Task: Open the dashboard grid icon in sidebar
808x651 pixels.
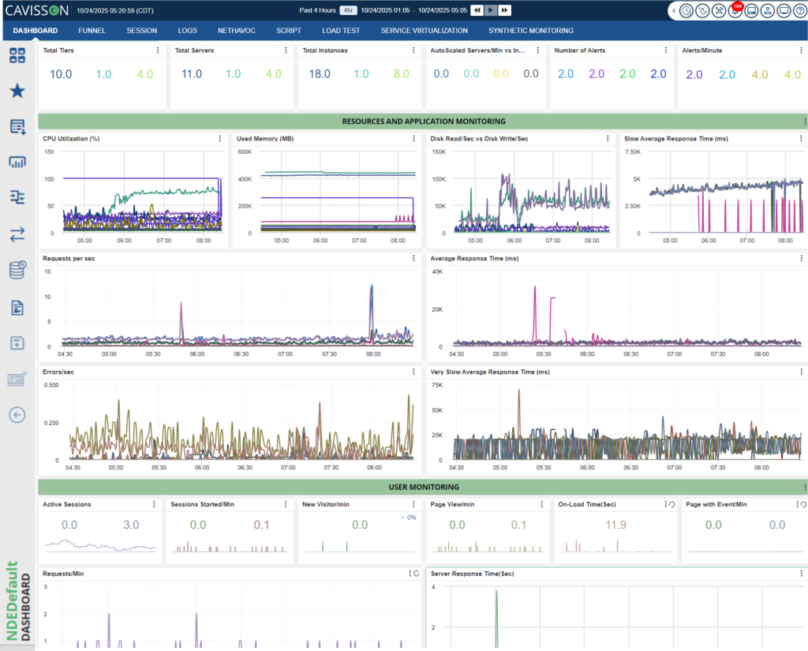Action: click(17, 55)
